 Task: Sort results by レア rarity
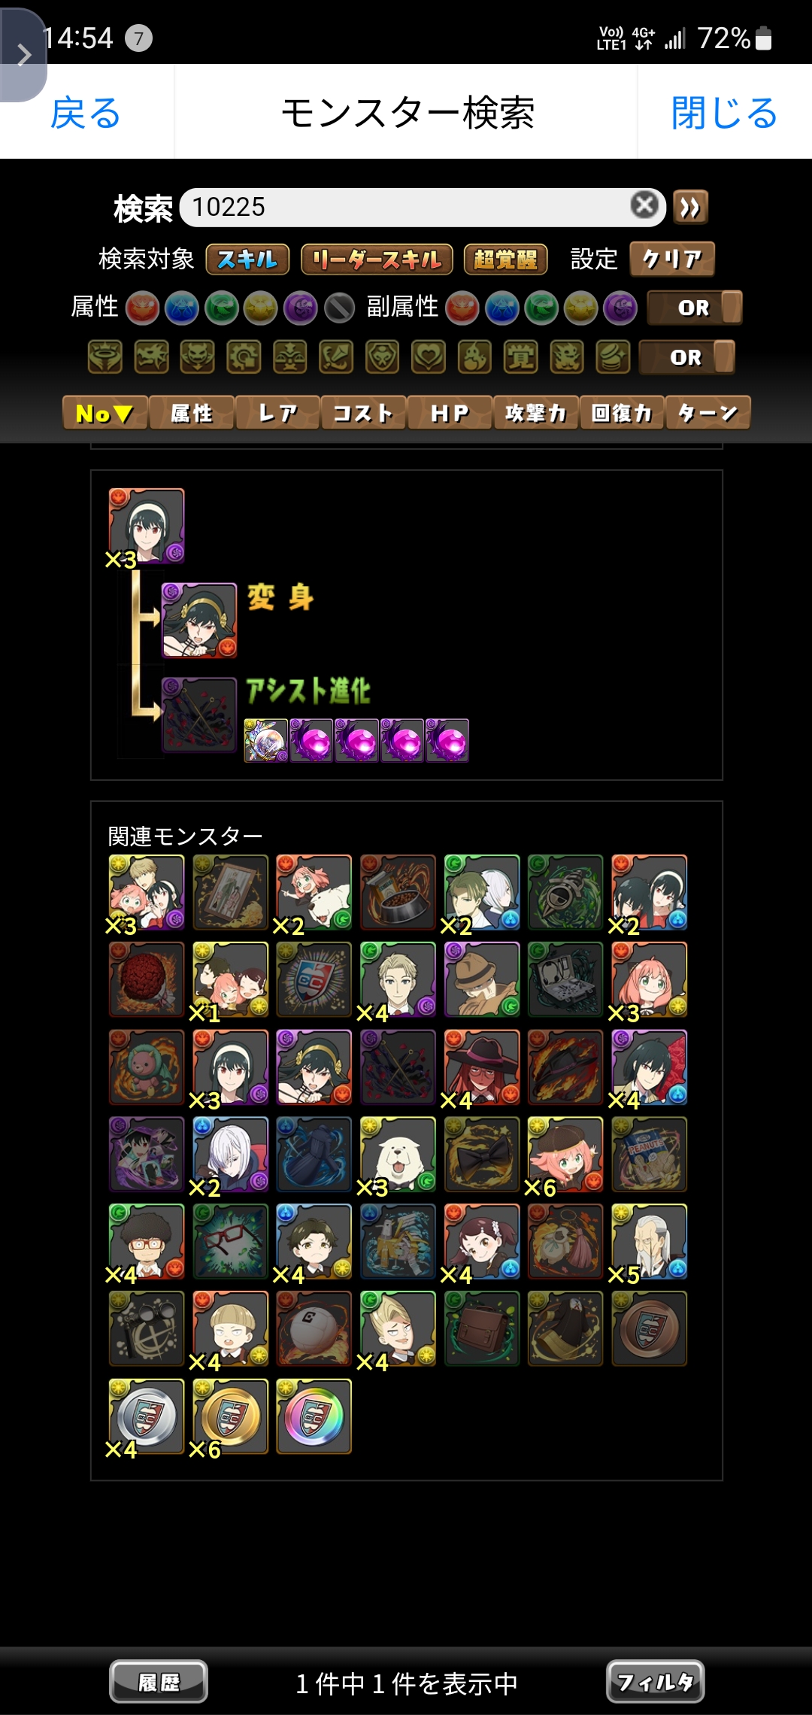(278, 413)
